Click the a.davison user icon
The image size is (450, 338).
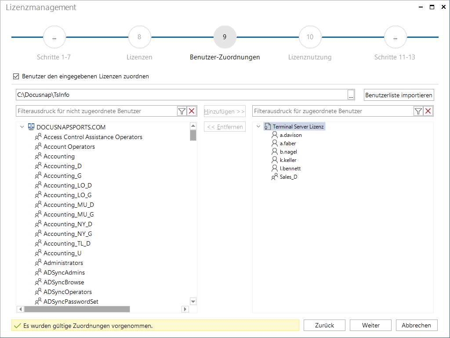(275, 135)
